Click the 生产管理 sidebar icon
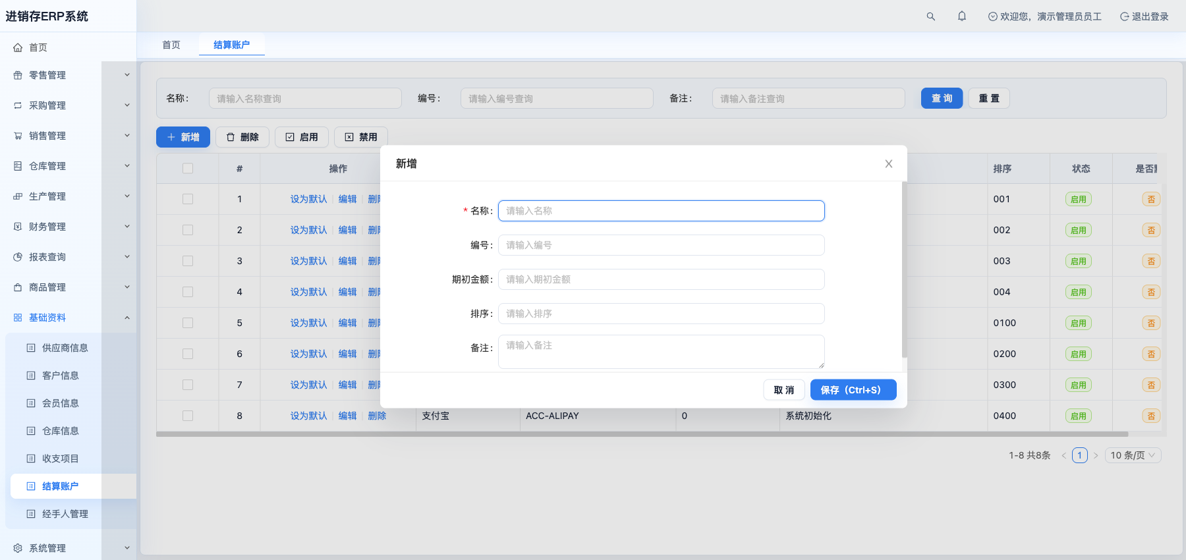Screen dimensions: 1186x560 pos(18,196)
